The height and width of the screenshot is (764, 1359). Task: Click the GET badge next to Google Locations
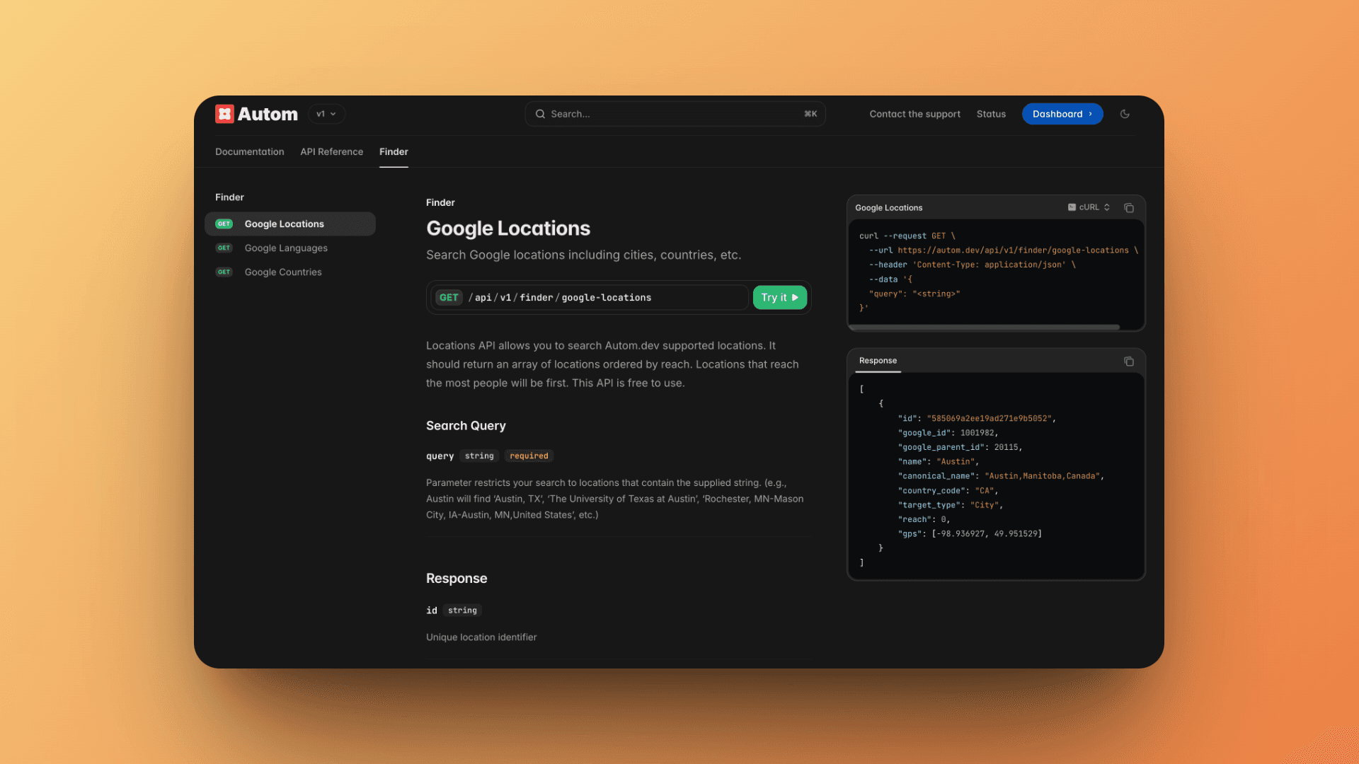tap(224, 224)
